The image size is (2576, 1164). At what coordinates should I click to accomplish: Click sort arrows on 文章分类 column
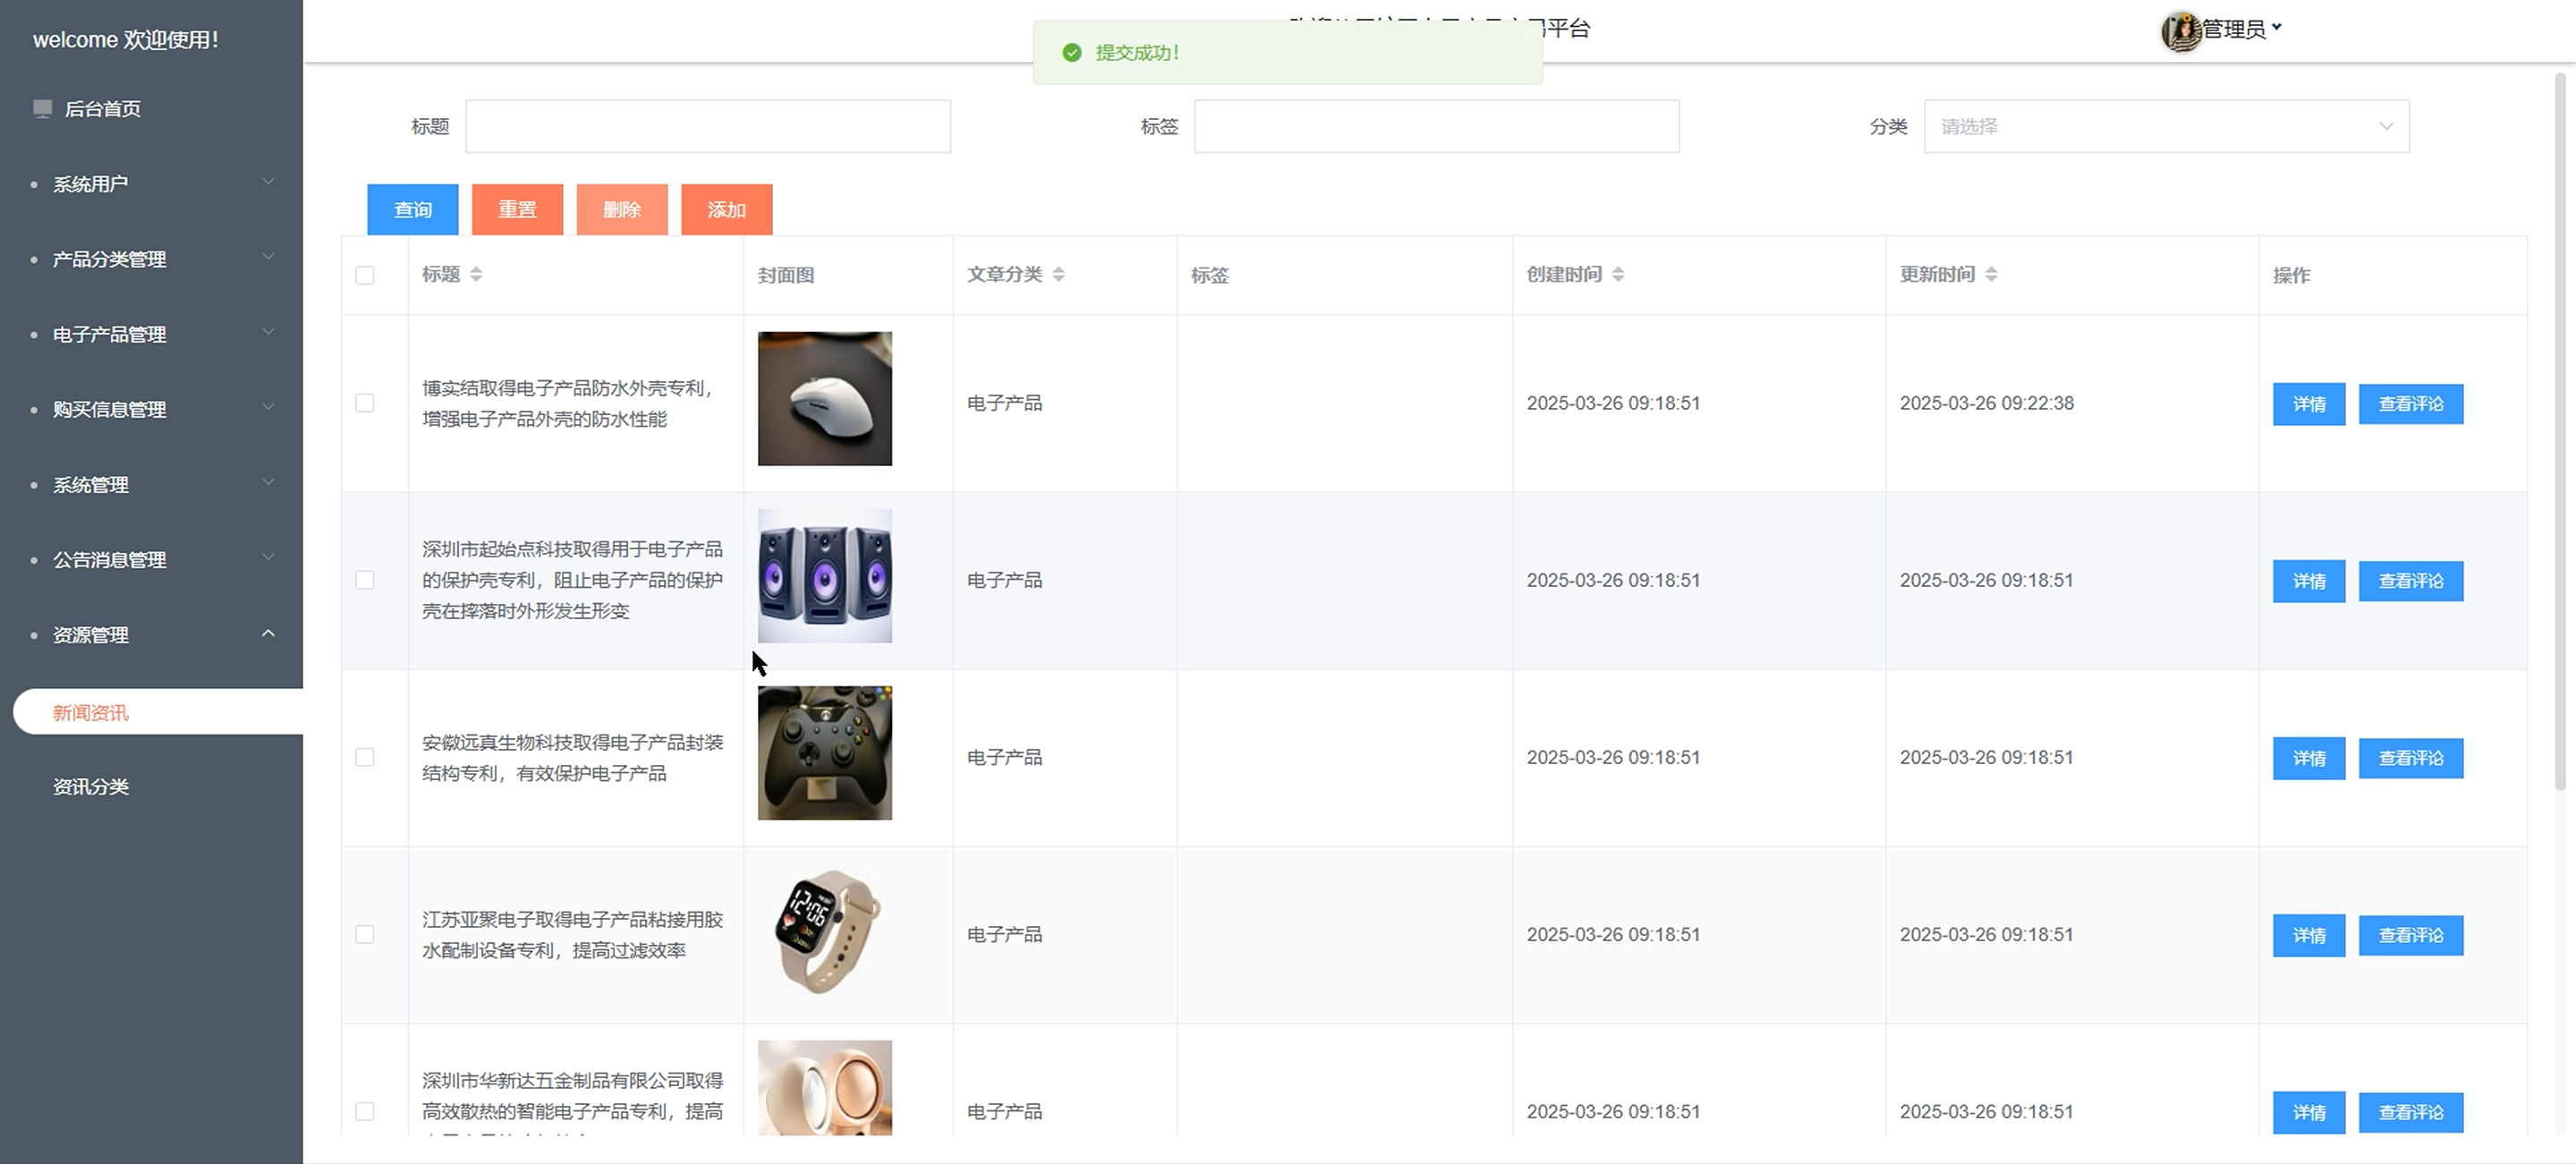pyautogui.click(x=1058, y=274)
